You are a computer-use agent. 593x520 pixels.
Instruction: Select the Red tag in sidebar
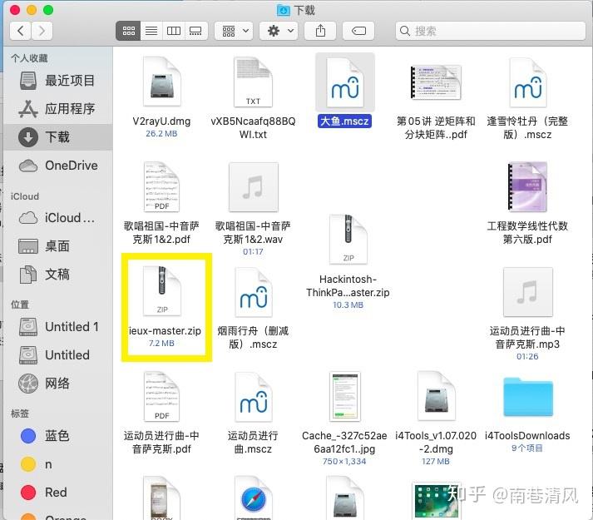[x=58, y=493]
